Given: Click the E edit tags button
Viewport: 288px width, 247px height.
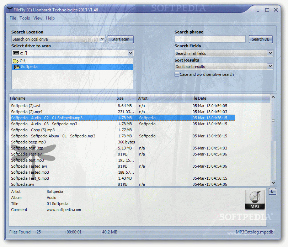Looking at the screenshot, I should coord(272,191).
